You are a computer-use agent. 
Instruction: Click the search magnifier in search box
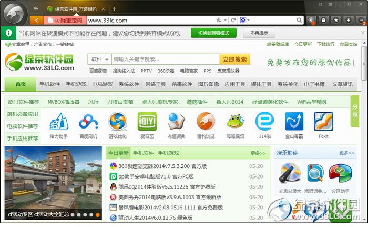[x=299, y=20]
